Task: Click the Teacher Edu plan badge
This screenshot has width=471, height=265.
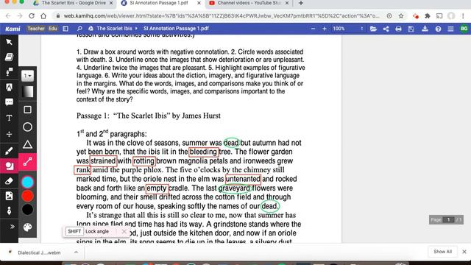Action: click(x=42, y=29)
